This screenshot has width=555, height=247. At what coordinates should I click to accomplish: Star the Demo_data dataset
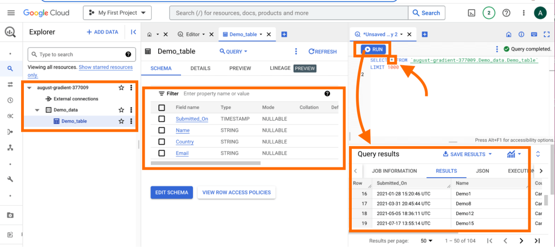[x=121, y=110]
